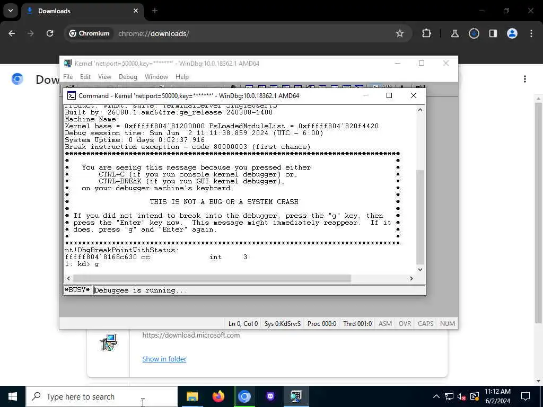
Task: Click the taskbar search box
Action: pos(102,396)
